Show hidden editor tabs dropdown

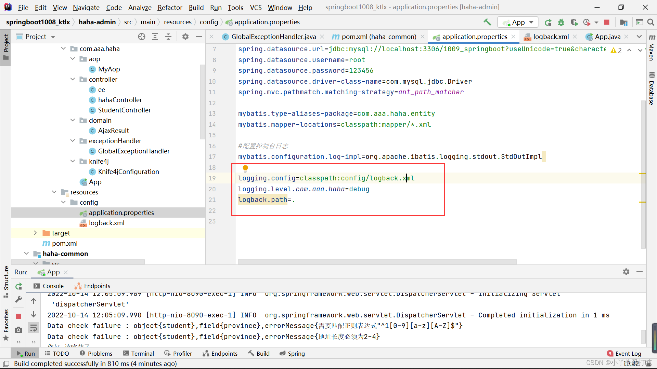(x=639, y=37)
